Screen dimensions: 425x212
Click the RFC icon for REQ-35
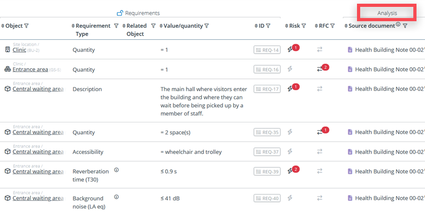[x=320, y=132]
